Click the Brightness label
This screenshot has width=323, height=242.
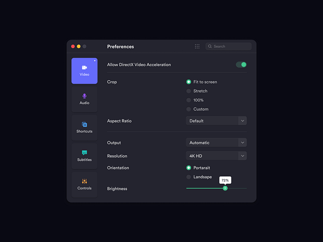[117, 189]
